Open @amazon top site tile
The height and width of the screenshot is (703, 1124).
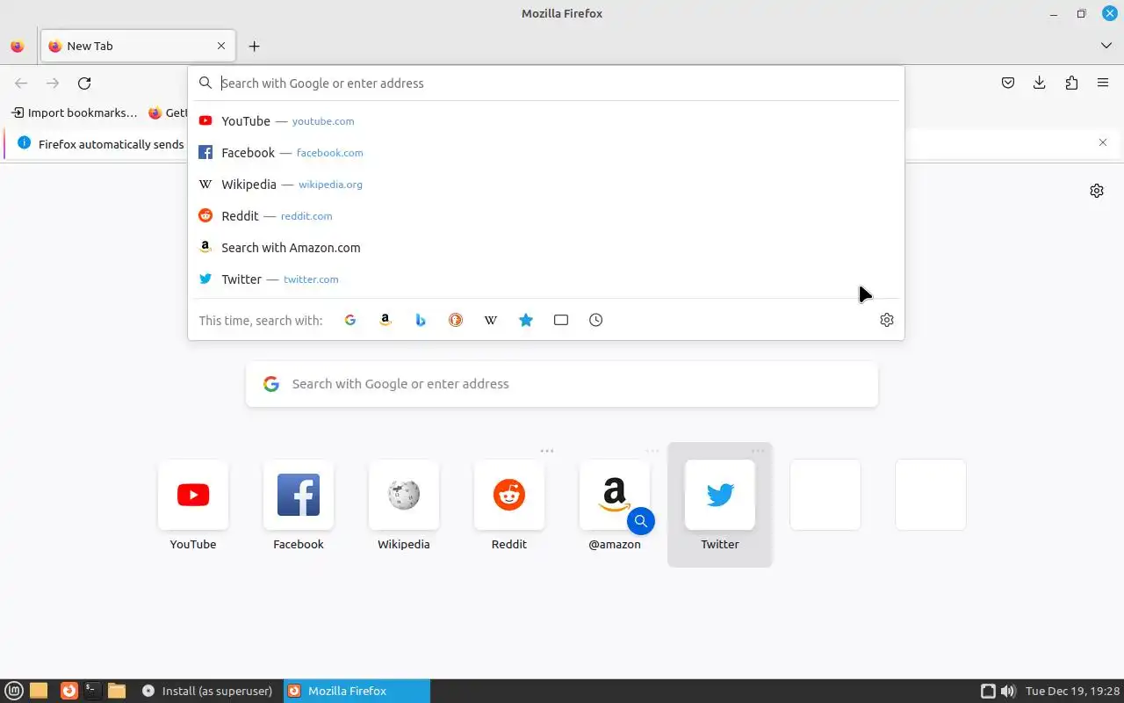coord(615,505)
